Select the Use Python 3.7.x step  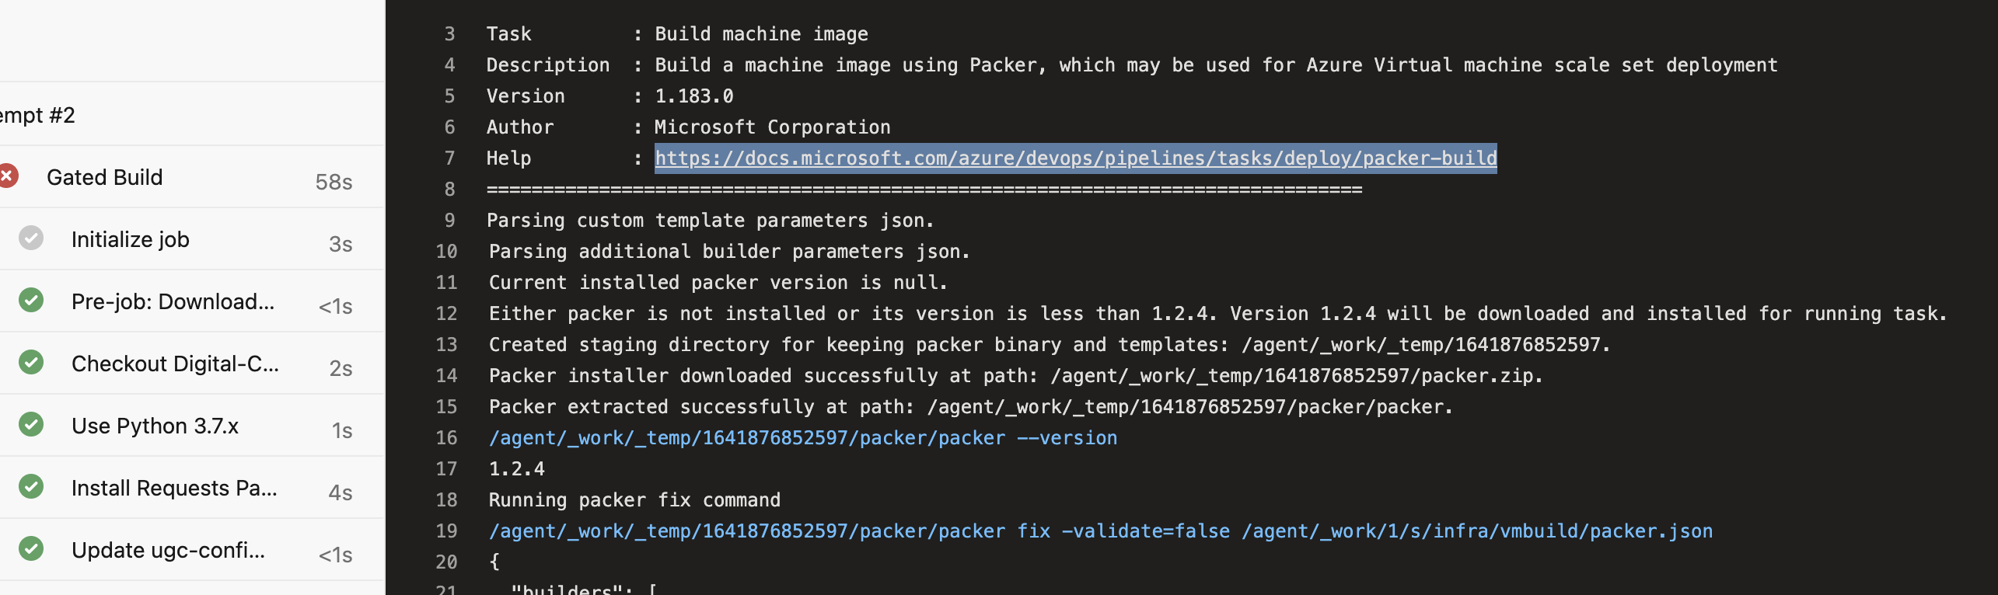tap(155, 425)
